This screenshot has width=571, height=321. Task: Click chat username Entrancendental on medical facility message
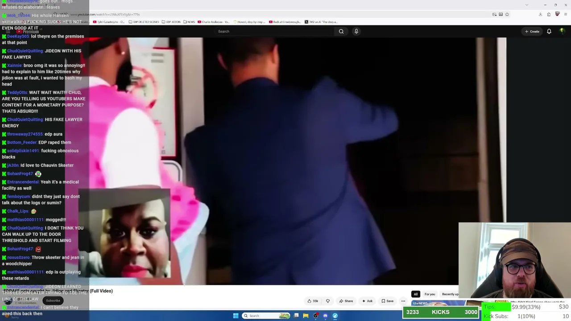click(x=23, y=182)
